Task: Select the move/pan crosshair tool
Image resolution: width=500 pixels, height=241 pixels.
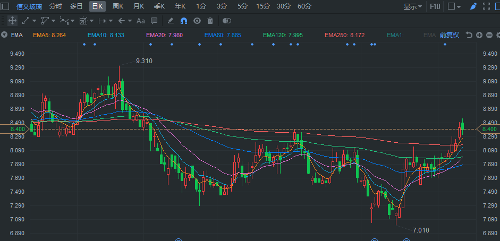Action: (13, 21)
